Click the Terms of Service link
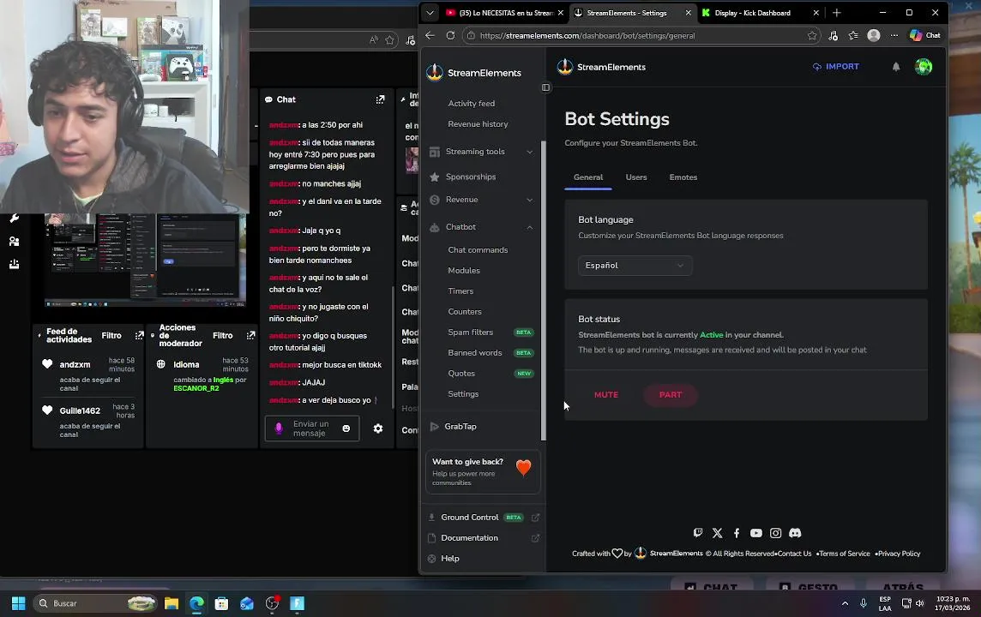981x617 pixels. pyautogui.click(x=844, y=554)
